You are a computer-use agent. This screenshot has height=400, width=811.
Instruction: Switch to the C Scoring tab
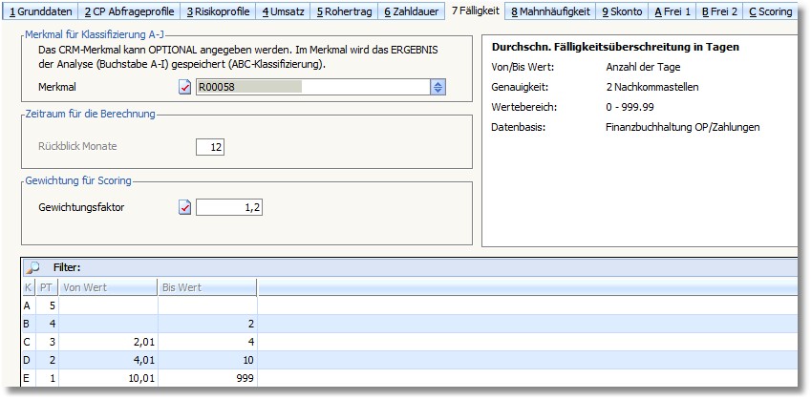coord(770,11)
